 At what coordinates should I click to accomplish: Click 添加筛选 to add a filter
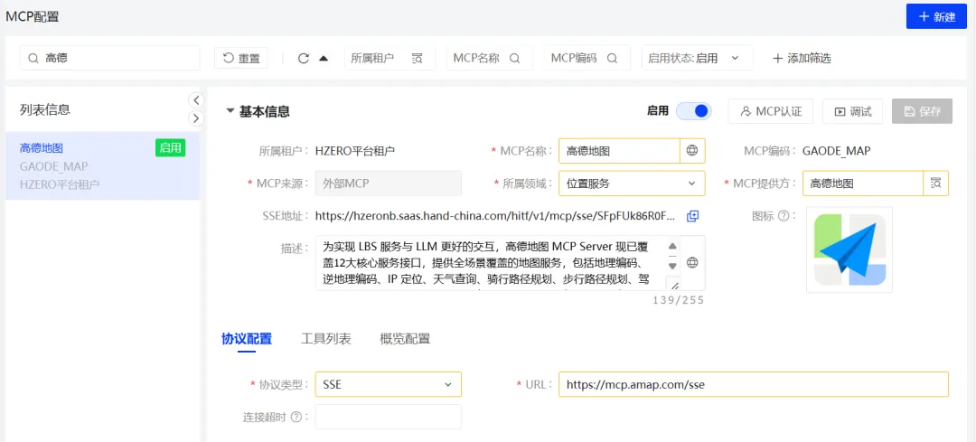[801, 58]
